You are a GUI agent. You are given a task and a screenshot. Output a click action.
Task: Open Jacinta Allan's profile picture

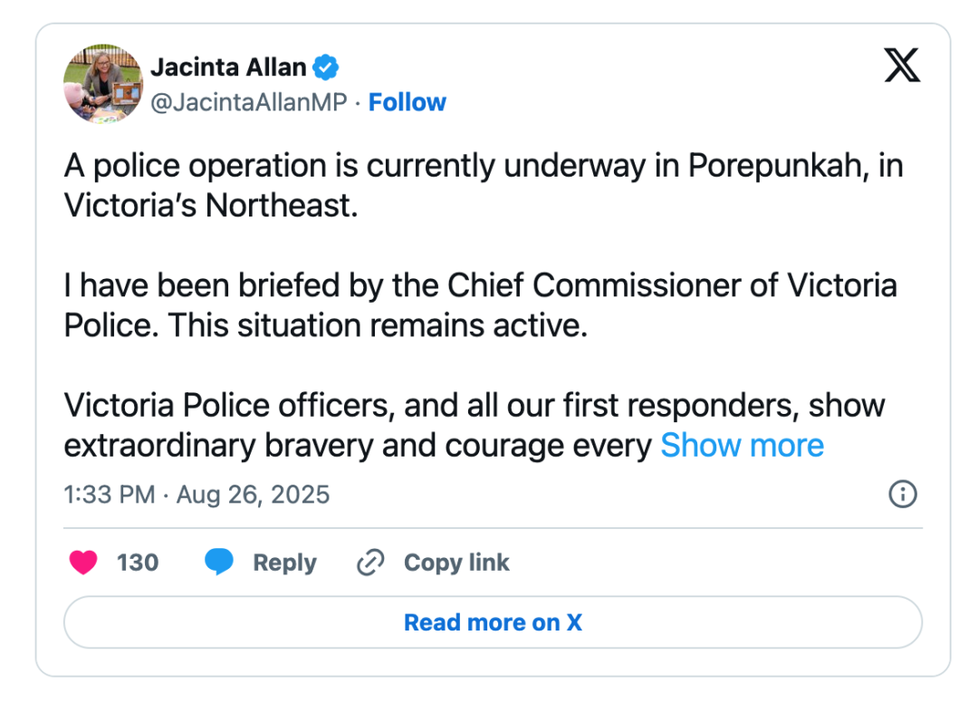tap(103, 83)
